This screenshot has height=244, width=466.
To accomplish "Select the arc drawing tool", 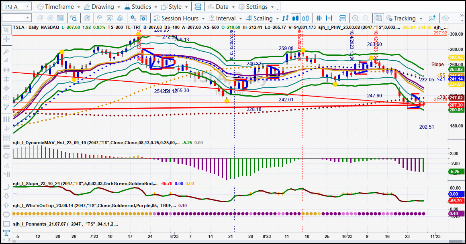I will click(x=6, y=187).
